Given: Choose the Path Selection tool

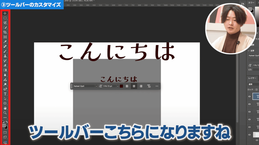Looking at the screenshot, I should coord(5,99).
